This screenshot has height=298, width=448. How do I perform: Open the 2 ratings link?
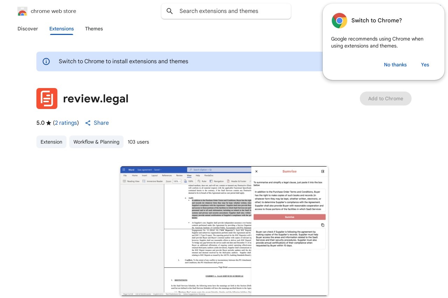[66, 123]
